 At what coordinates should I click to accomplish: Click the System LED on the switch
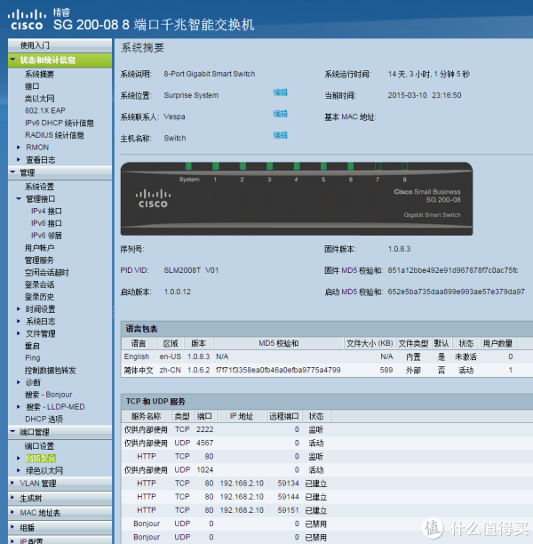tap(188, 167)
